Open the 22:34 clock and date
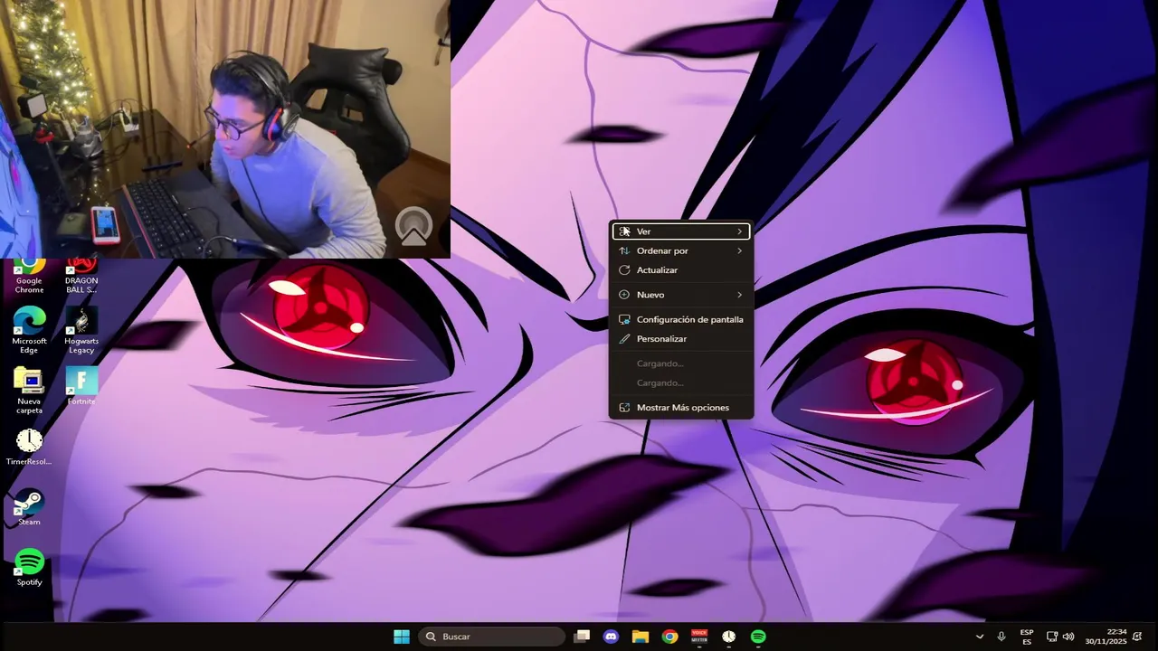The height and width of the screenshot is (651, 1158). [1106, 637]
